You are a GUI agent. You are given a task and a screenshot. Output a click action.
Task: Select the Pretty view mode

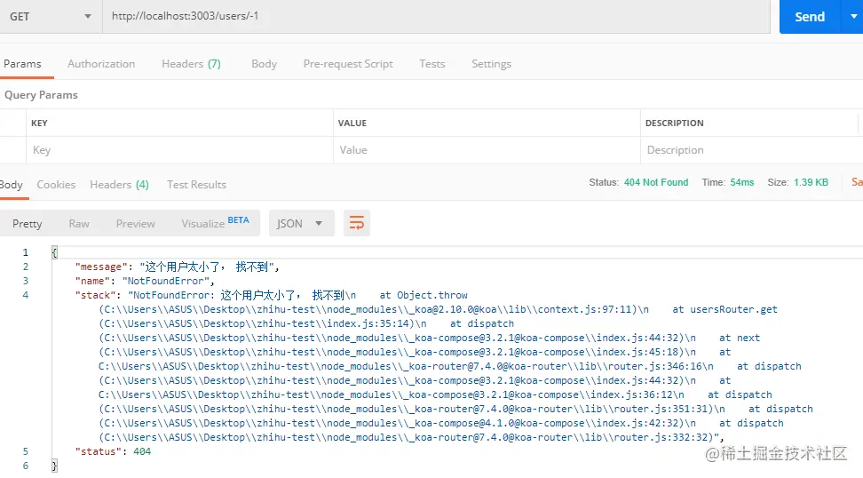pyautogui.click(x=27, y=224)
